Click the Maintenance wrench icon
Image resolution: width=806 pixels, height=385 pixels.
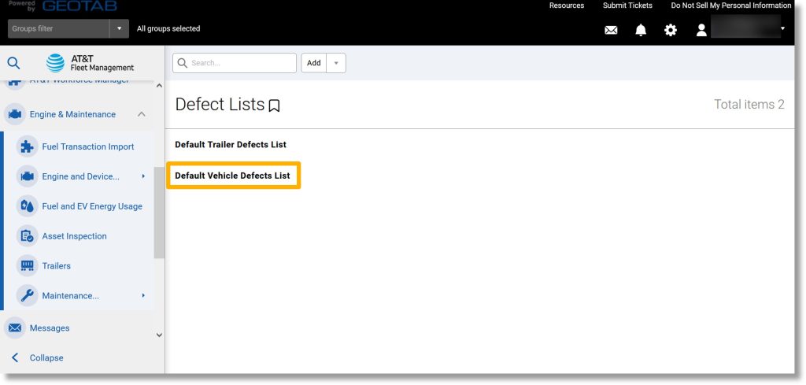27,295
